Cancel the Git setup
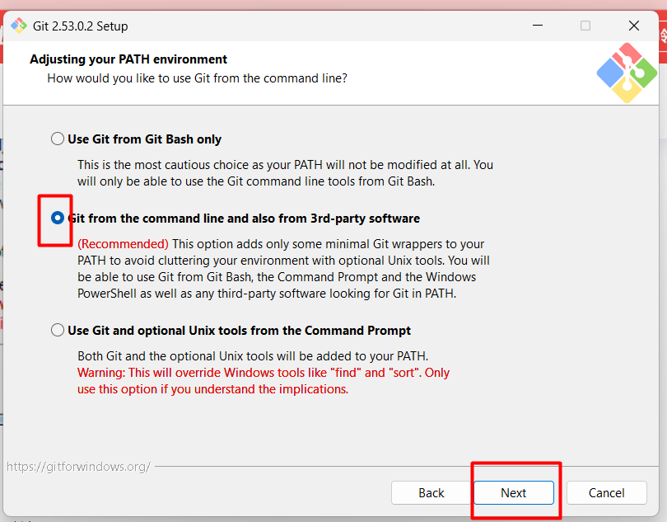 coord(606,492)
